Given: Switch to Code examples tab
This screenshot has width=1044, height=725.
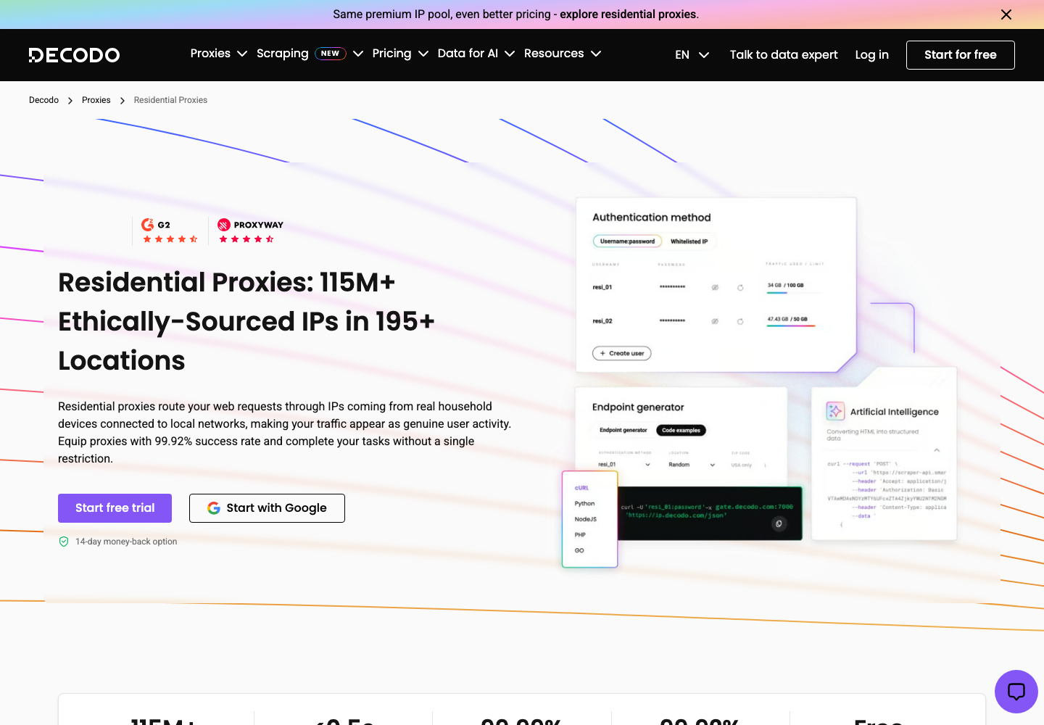Looking at the screenshot, I should tap(681, 430).
